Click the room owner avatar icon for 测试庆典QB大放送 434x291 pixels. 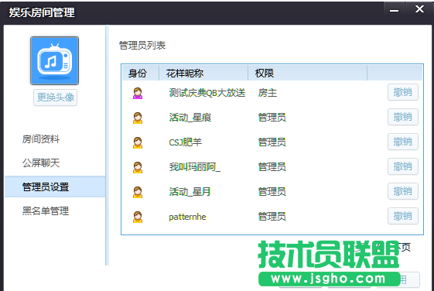click(x=138, y=93)
